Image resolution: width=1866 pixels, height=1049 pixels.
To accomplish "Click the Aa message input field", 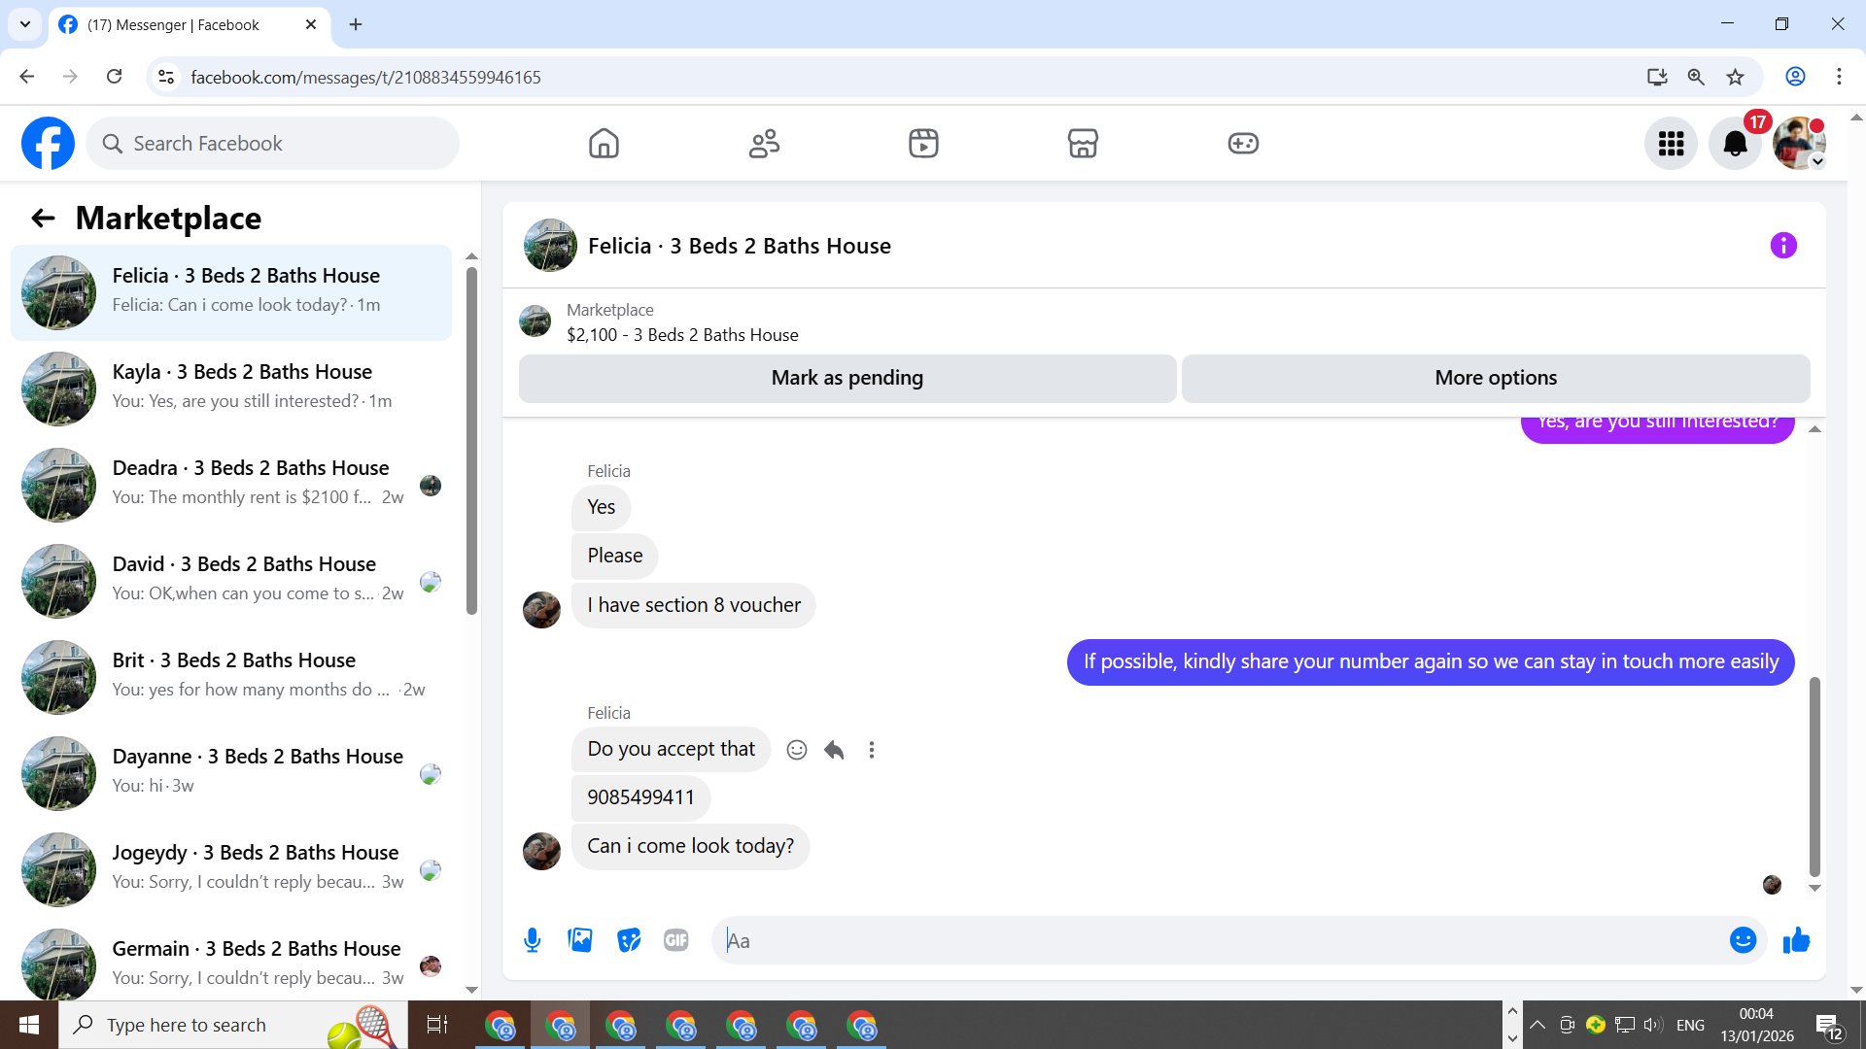I will (x=1215, y=940).
